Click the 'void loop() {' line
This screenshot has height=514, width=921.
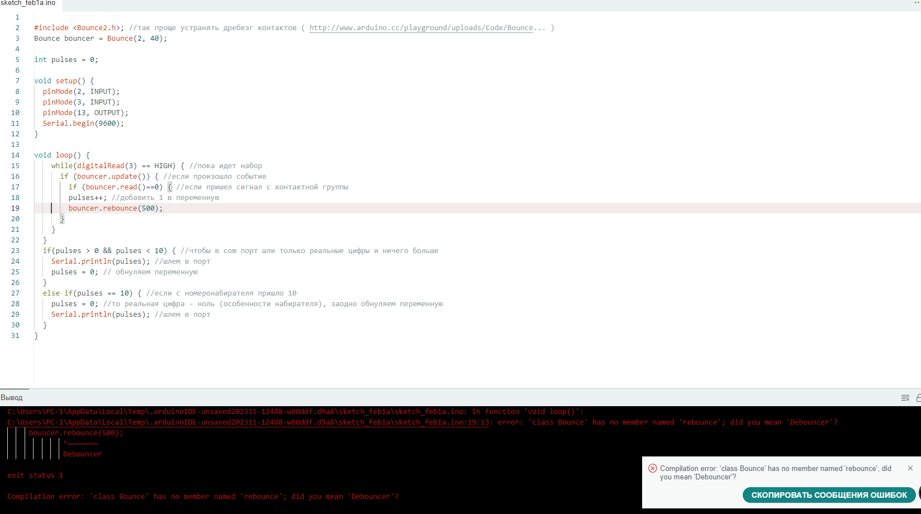pyautogui.click(x=62, y=155)
